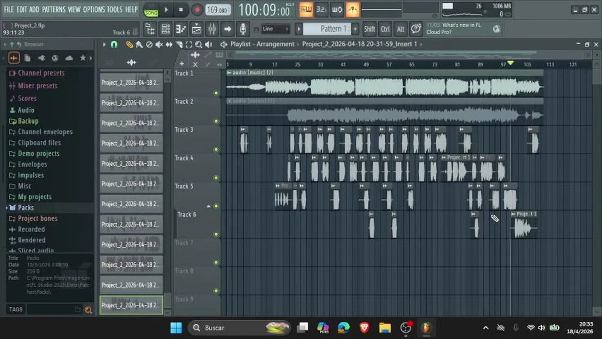The image size is (602, 339).
Task: Mute Track 1 with its green dot
Action: (216, 93)
